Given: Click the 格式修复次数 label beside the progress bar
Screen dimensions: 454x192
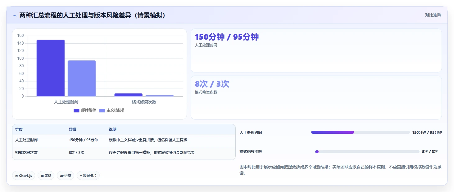Looking at the screenshot, I should (251, 152).
